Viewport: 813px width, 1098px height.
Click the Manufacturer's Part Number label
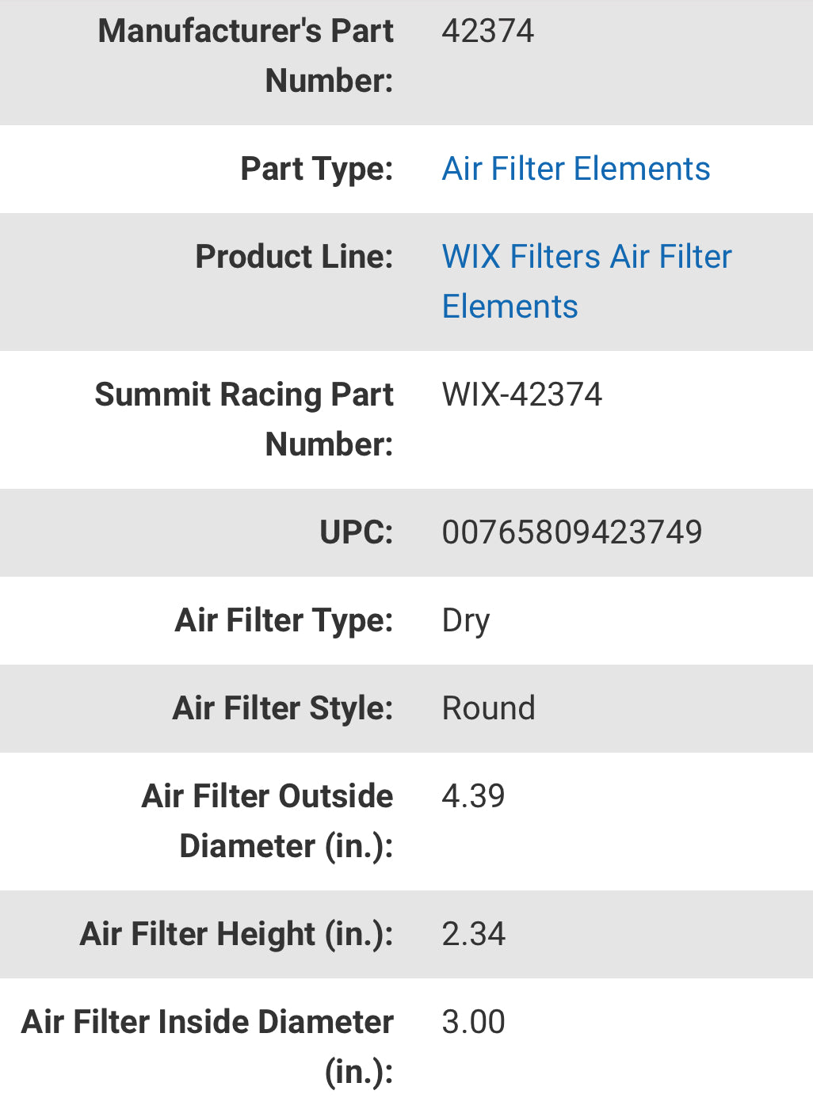pyautogui.click(x=246, y=55)
